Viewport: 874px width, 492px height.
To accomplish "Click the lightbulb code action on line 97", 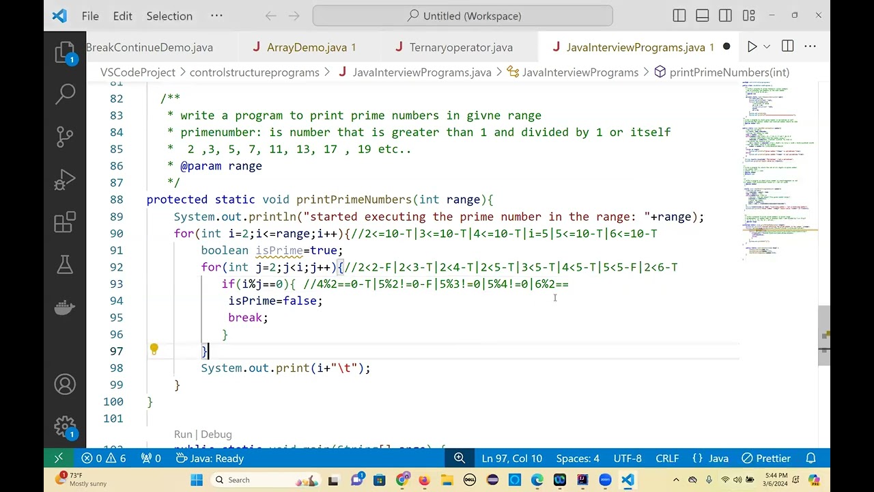I will [154, 349].
